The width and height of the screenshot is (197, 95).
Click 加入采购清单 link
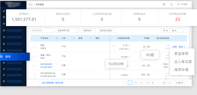pos(48,83)
